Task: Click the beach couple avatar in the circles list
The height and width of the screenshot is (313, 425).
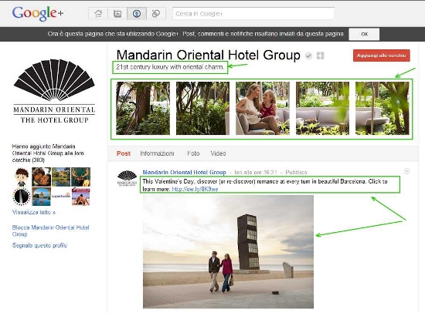Action: (81, 197)
